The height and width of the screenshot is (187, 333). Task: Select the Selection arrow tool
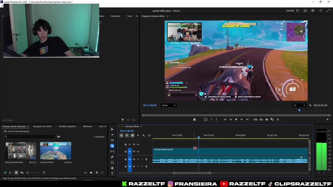pyautogui.click(x=112, y=129)
